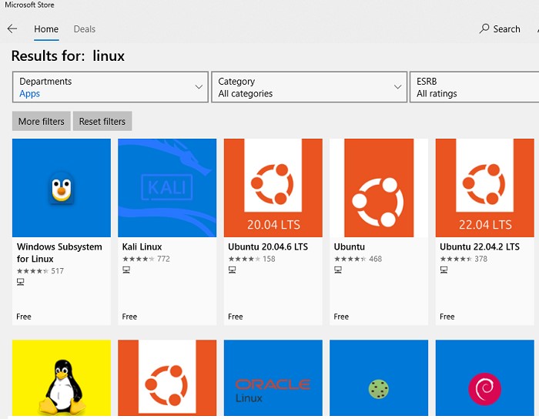The width and height of the screenshot is (539, 419).
Task: Click the More filters button
Action: click(42, 121)
